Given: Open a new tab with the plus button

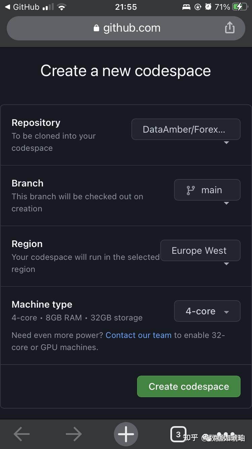Looking at the screenshot, I should click(x=126, y=434).
